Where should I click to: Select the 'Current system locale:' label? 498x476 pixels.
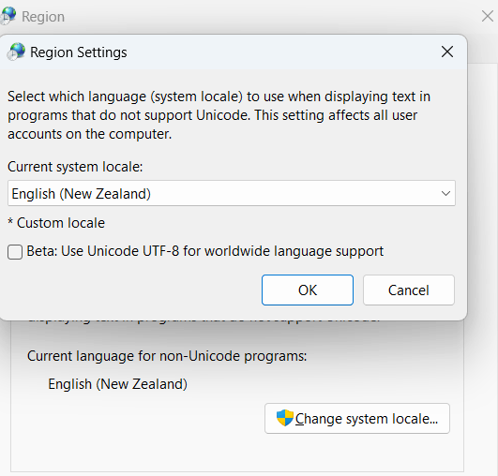[75, 167]
